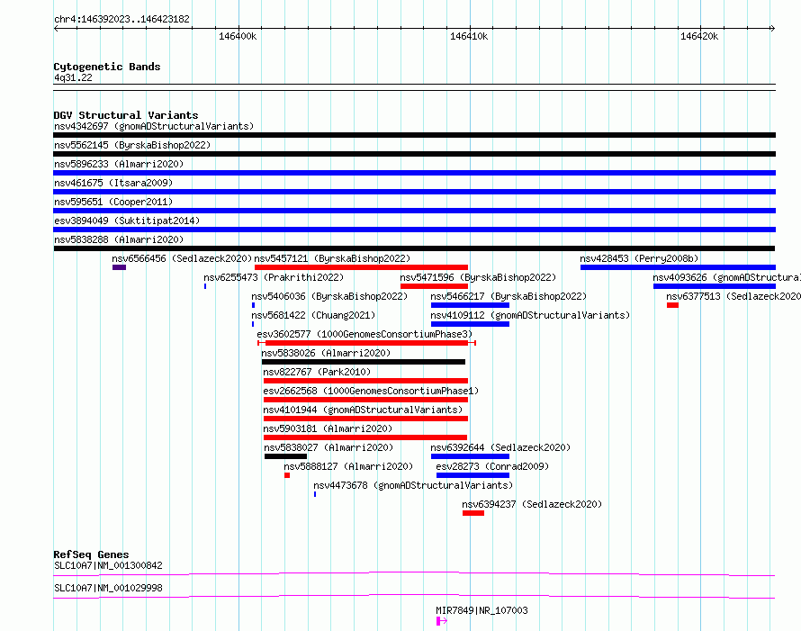This screenshot has width=801, height=631.
Task: Select the nsv5562145 ByrskaBishop2022 variant label
Action: pyautogui.click(x=132, y=145)
